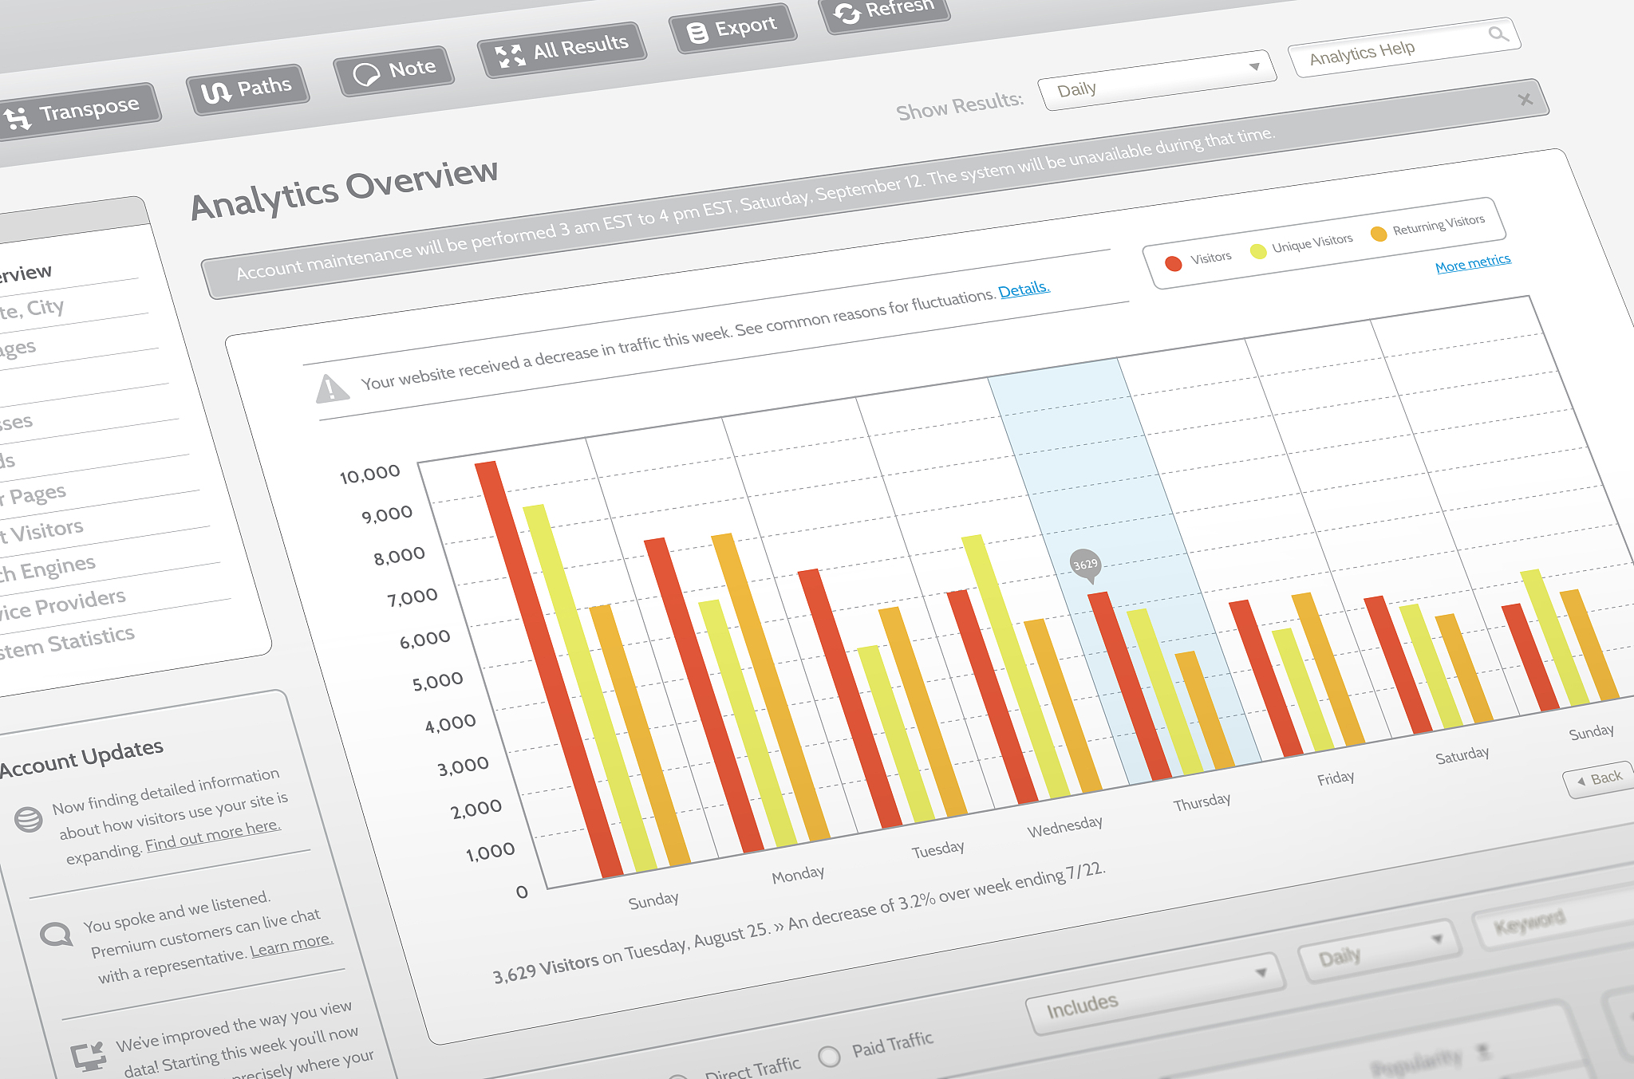Expand with the All Results button

562,49
